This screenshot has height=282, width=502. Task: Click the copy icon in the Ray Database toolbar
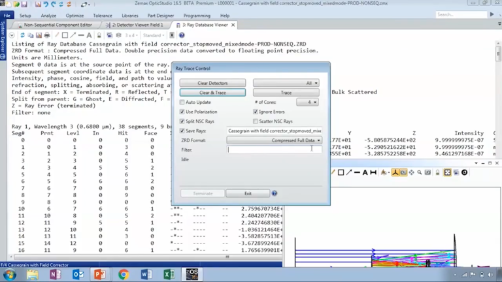31,35
